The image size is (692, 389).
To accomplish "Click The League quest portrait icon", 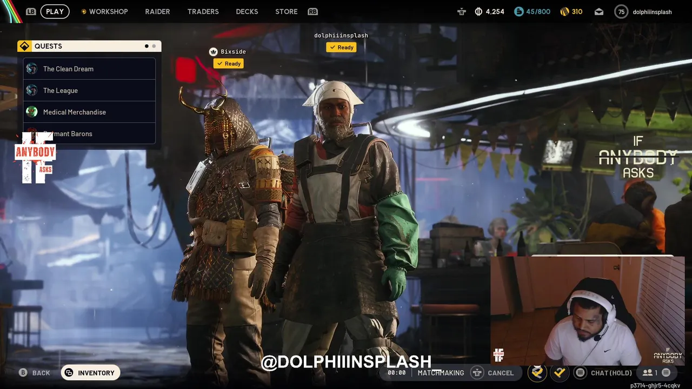I will 32,90.
